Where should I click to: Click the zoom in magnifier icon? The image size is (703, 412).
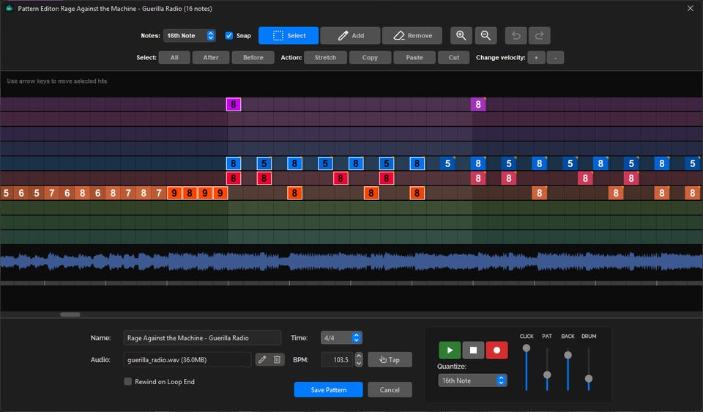point(461,35)
